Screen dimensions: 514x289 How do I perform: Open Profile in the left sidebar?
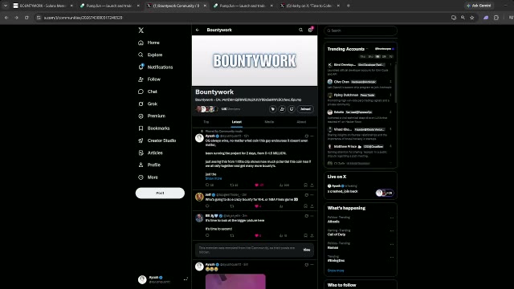(149, 165)
